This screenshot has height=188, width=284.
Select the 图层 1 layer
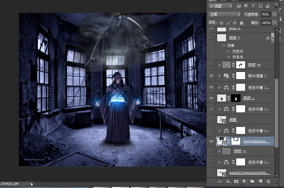[x=249, y=98]
